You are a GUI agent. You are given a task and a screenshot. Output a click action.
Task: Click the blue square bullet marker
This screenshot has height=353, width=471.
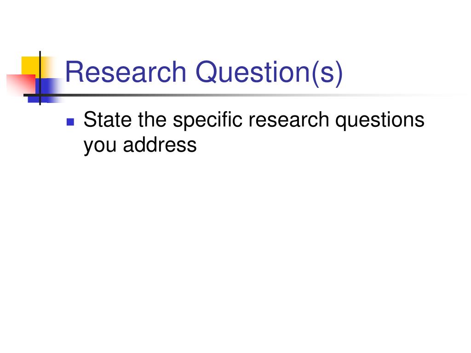70,121
